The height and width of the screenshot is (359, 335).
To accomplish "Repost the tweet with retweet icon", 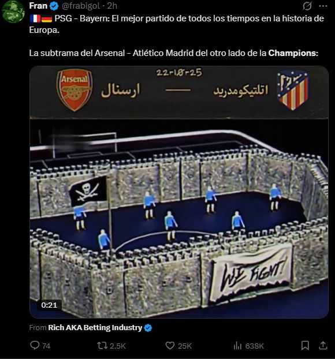I will (102, 346).
